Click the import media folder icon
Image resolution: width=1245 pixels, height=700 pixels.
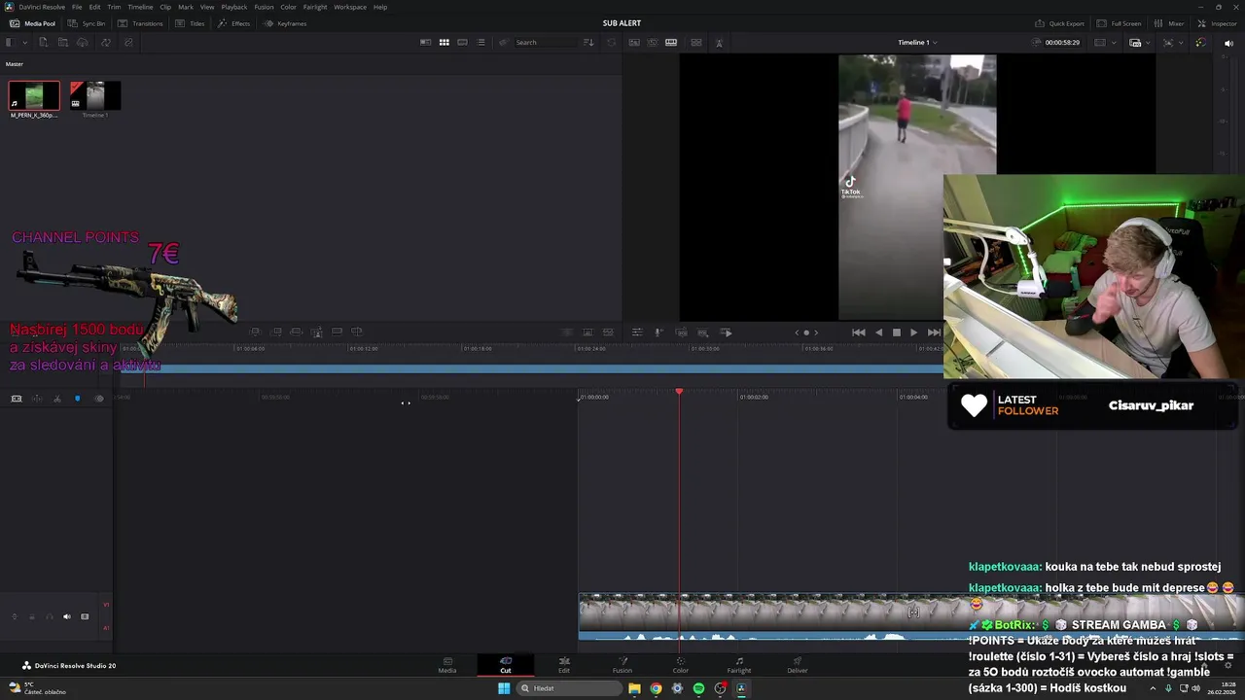[62, 42]
